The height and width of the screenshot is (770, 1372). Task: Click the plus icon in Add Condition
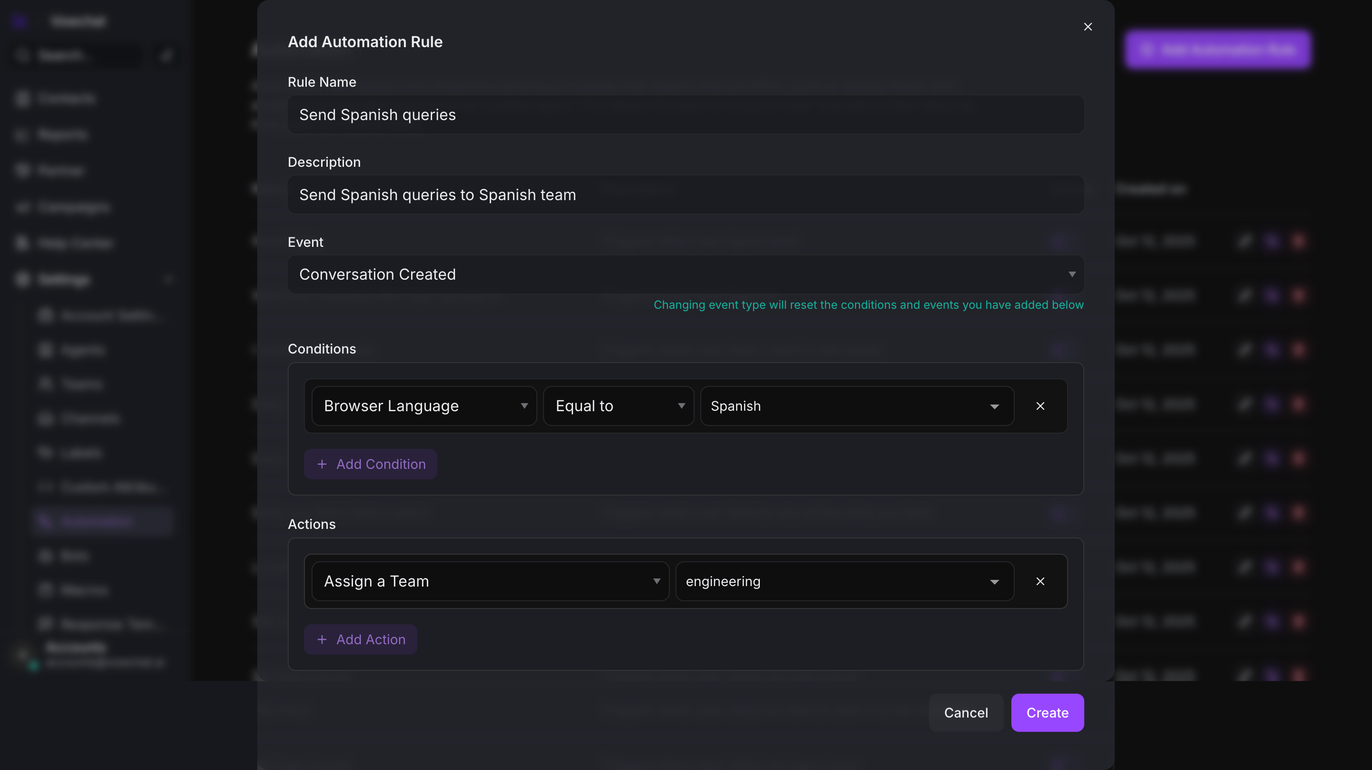(322, 464)
